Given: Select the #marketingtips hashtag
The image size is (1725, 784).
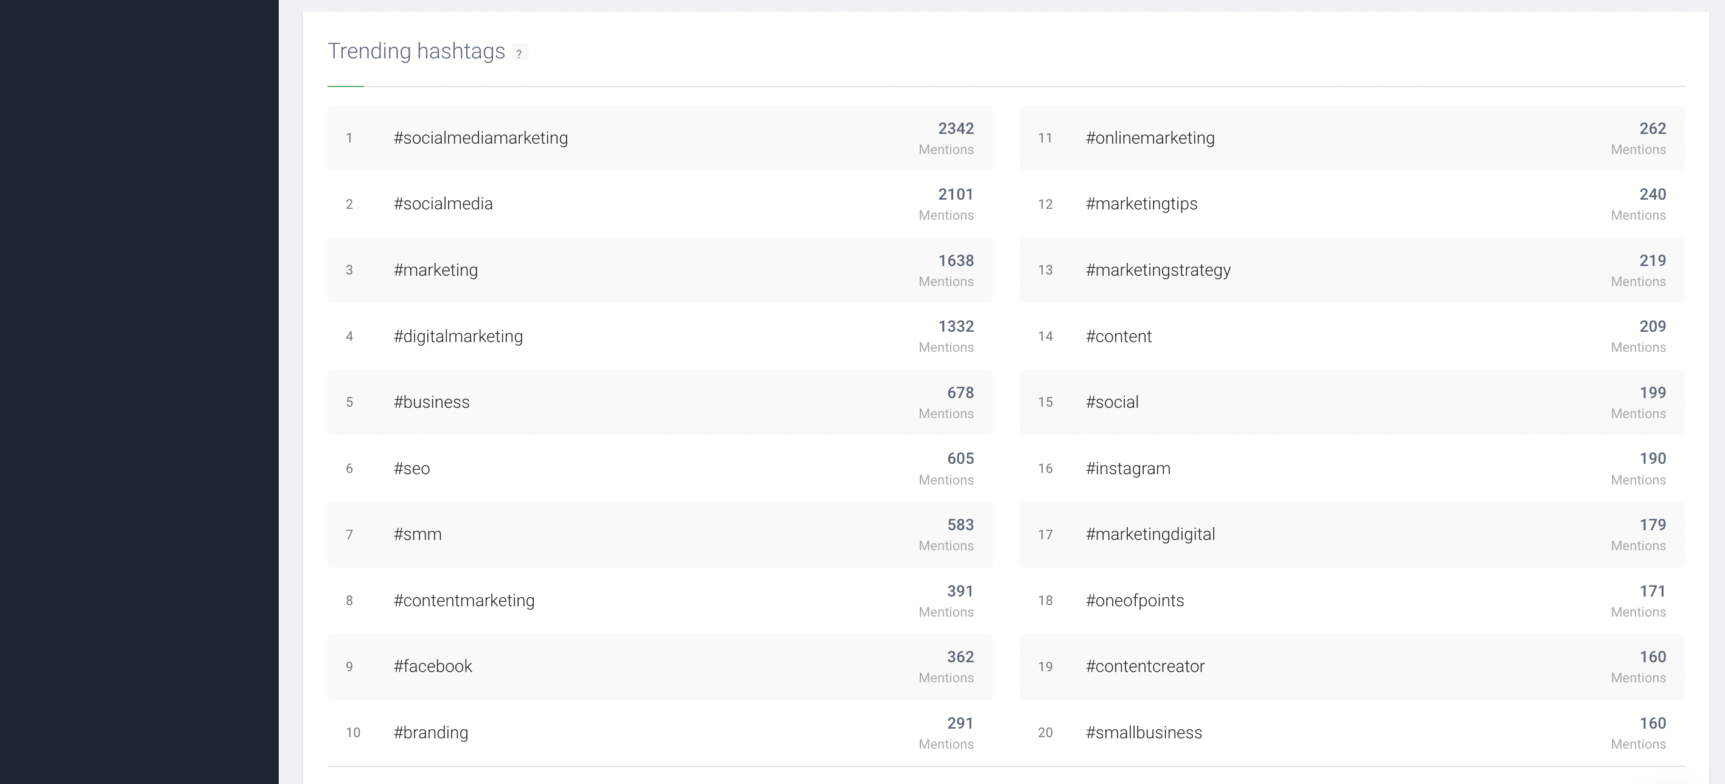Looking at the screenshot, I should click(1141, 204).
